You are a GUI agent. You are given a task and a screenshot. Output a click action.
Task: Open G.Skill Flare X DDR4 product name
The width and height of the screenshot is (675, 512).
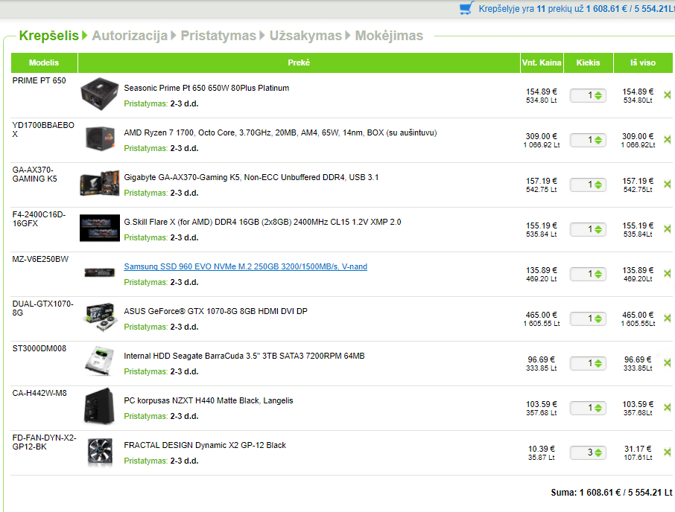(x=262, y=223)
